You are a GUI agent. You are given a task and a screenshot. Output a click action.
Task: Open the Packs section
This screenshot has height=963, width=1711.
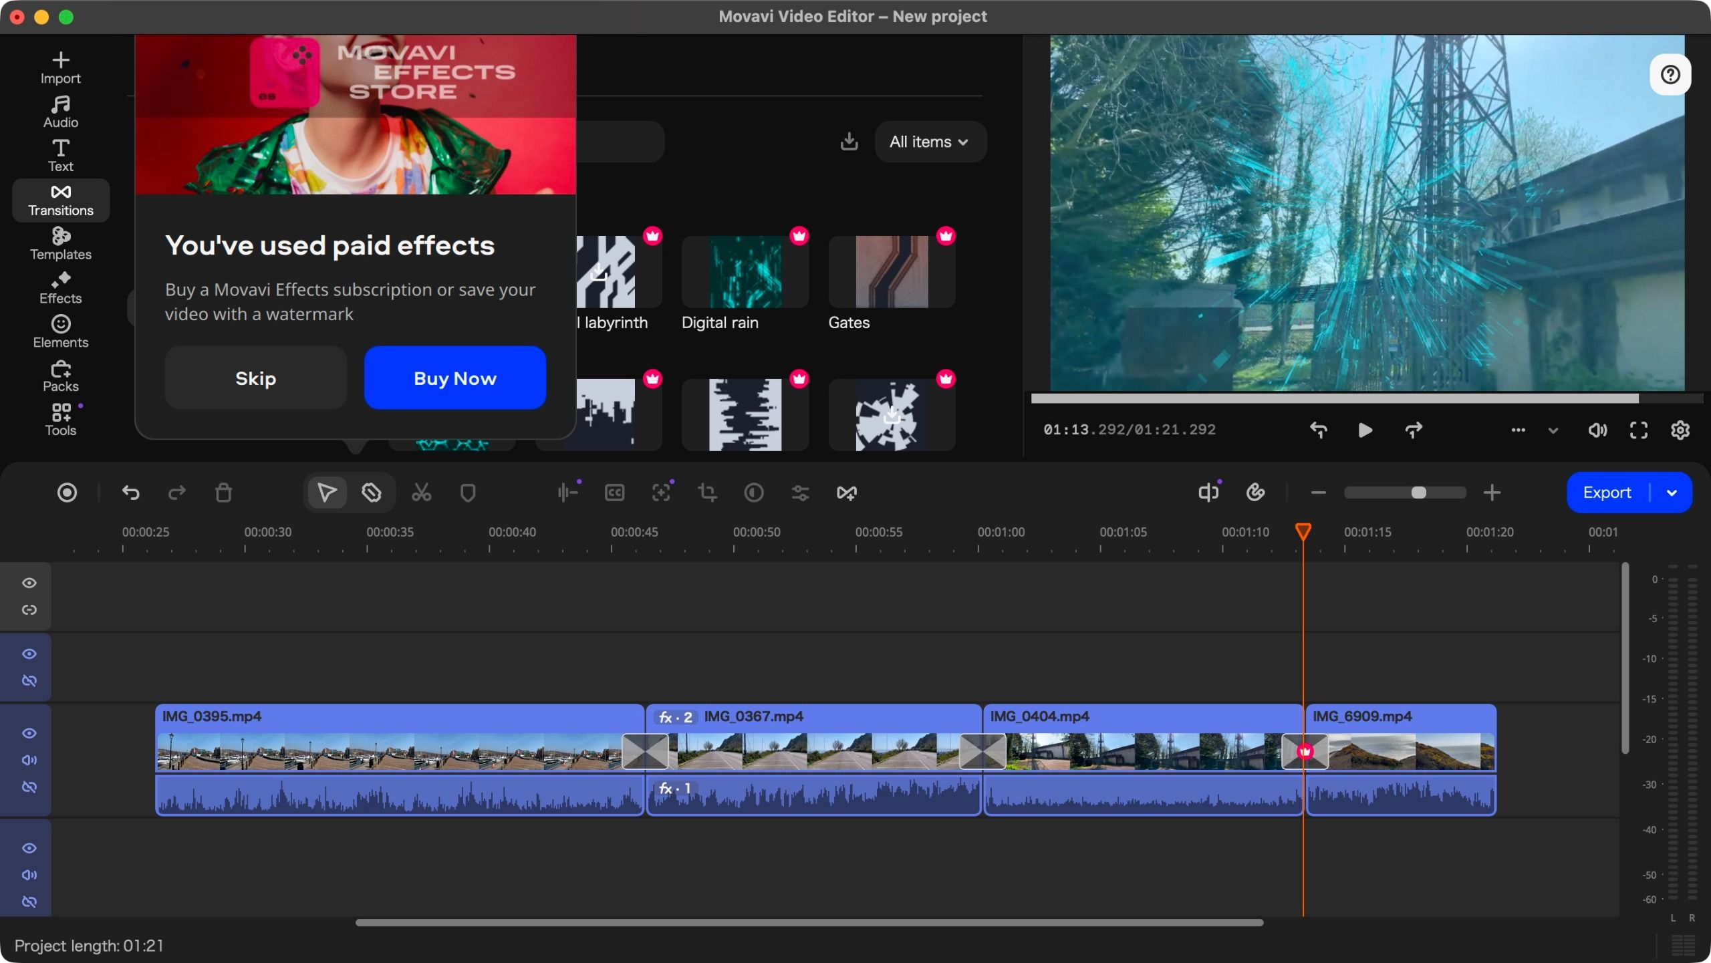[x=60, y=377]
